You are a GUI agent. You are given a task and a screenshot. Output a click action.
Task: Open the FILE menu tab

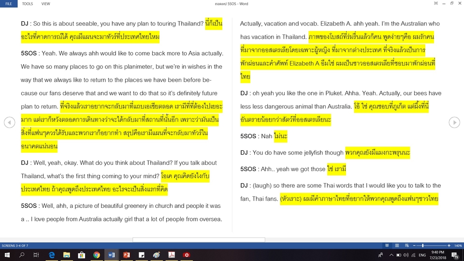tap(9, 3)
